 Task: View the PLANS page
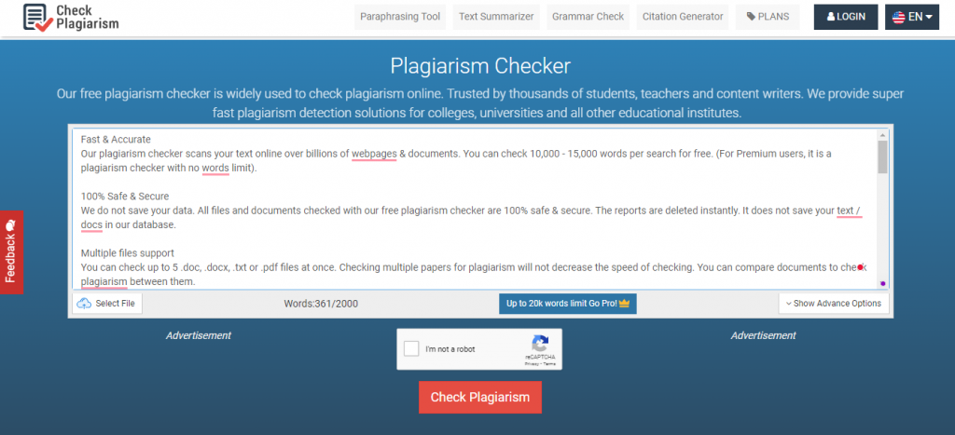(768, 17)
